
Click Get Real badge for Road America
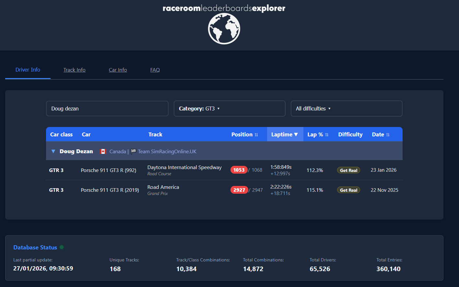[348, 190]
